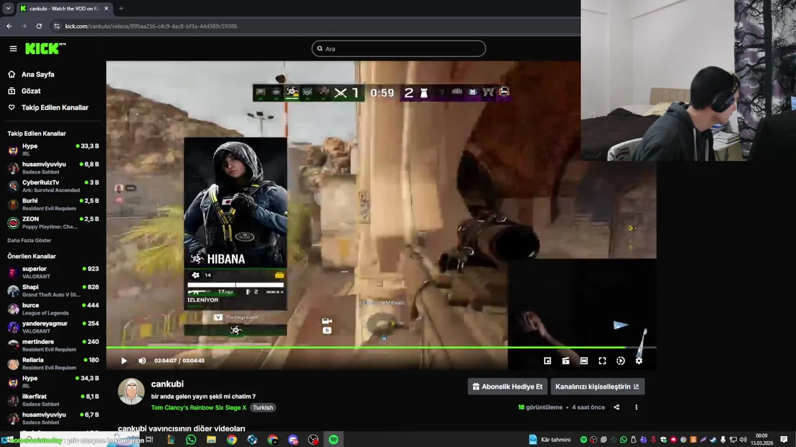Screen dimensions: 796x447
Task: Open Burhi channel in sidebar
Action: pyautogui.click(x=53, y=204)
